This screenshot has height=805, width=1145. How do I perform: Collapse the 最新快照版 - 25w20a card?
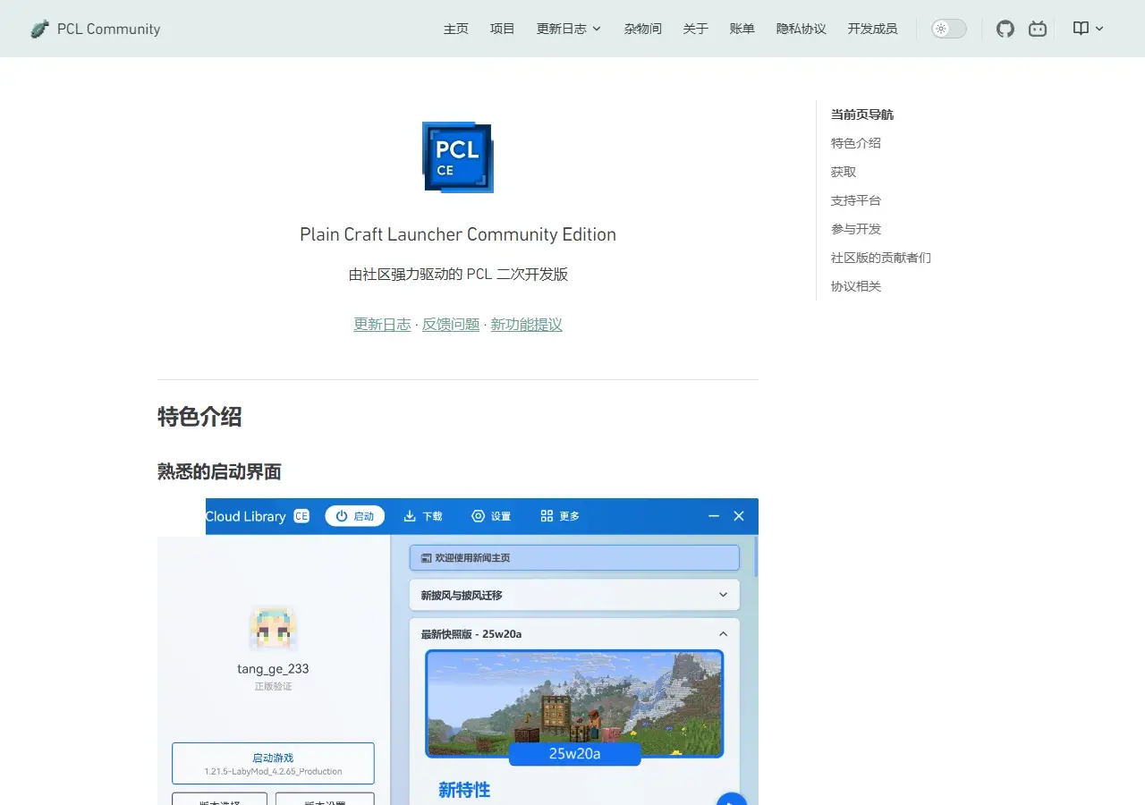pos(723,634)
